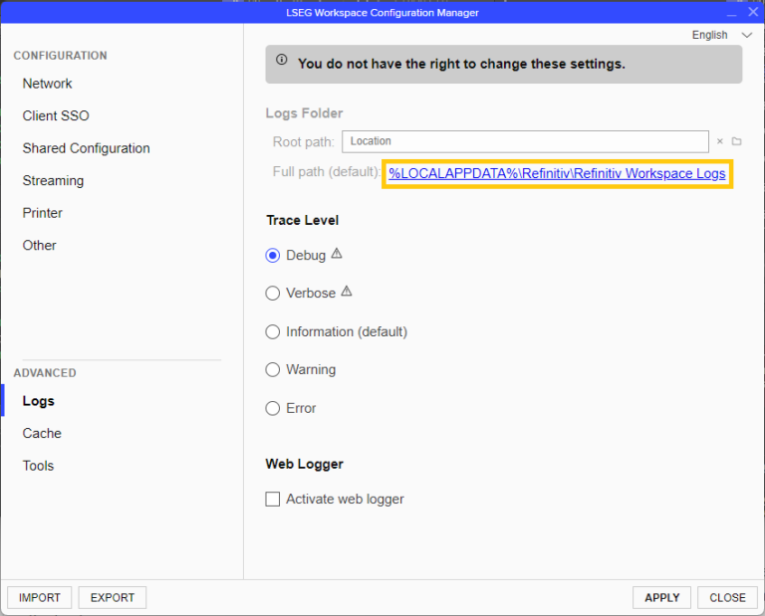Open the Network configuration section
This screenshot has width=765, height=616.
pyautogui.click(x=48, y=84)
